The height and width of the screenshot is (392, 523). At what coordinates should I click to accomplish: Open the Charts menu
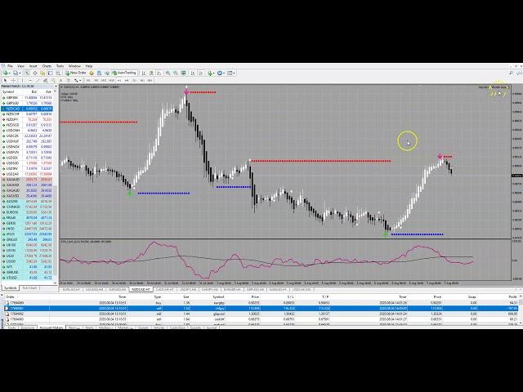(47, 65)
